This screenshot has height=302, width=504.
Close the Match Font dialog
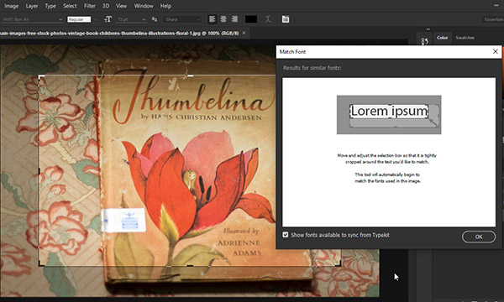496,51
